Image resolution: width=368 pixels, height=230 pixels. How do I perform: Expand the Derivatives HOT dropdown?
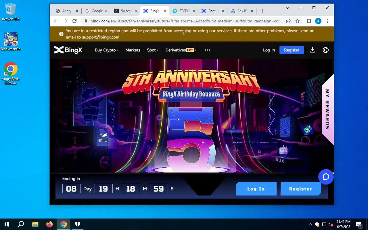point(181,50)
